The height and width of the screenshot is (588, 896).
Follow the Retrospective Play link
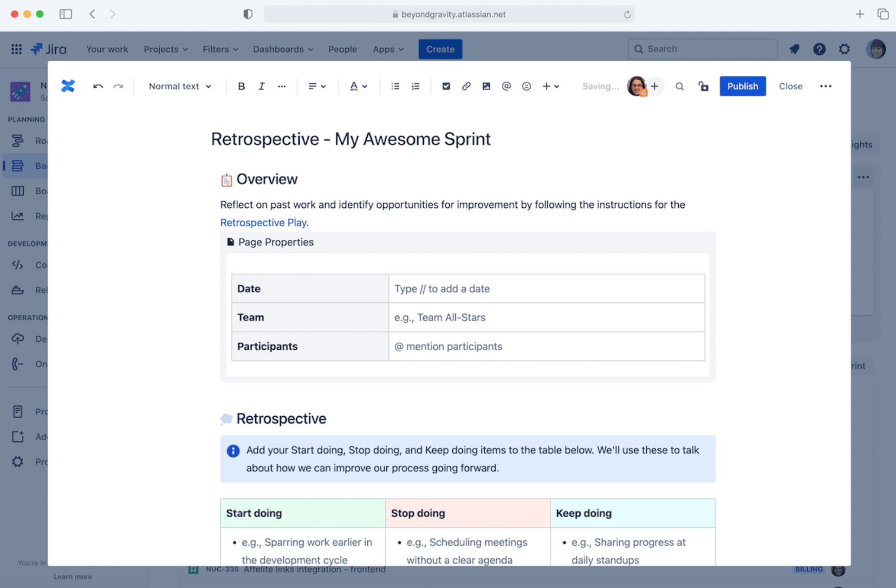click(x=263, y=223)
